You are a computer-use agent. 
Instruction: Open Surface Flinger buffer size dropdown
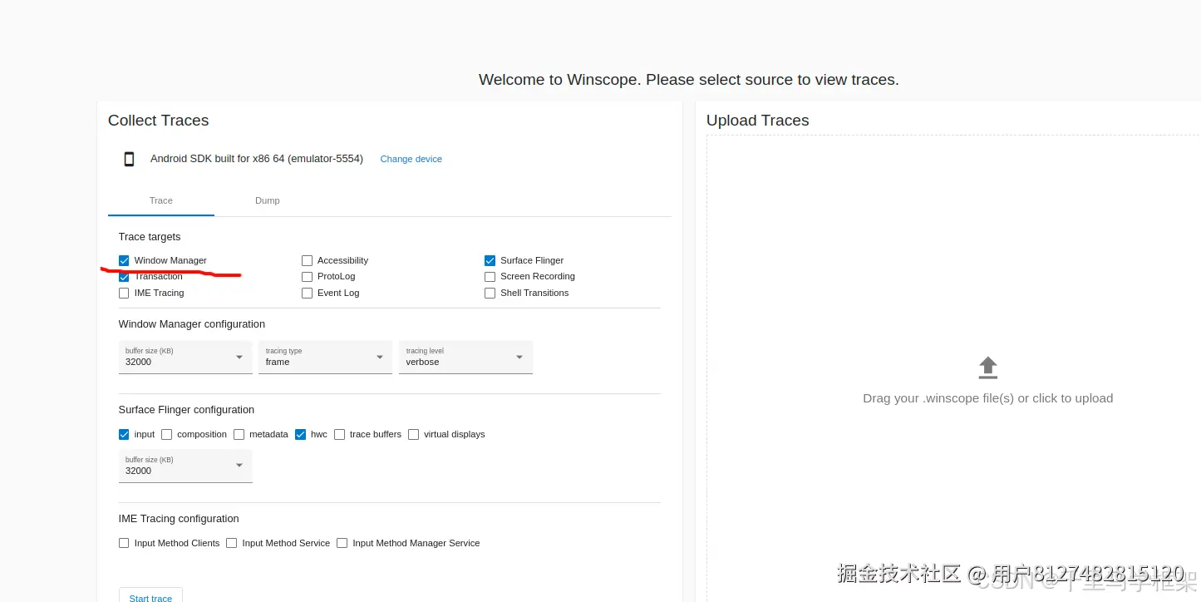click(x=185, y=466)
